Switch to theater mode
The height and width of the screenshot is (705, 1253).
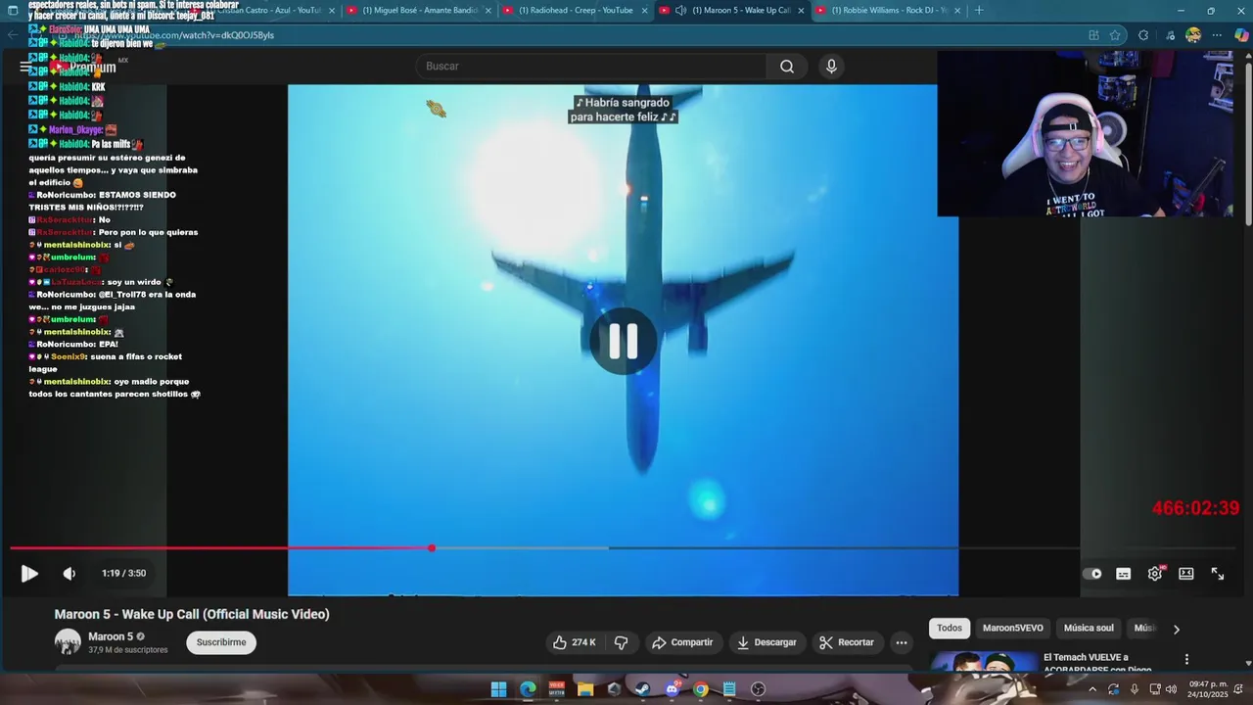click(x=1186, y=574)
